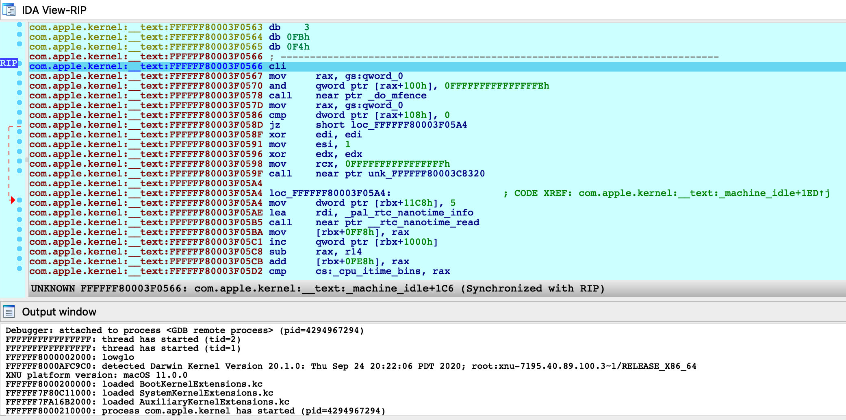Select the IDA View-RIP tab title
Viewport: 846px width, 420px height.
[x=54, y=10]
